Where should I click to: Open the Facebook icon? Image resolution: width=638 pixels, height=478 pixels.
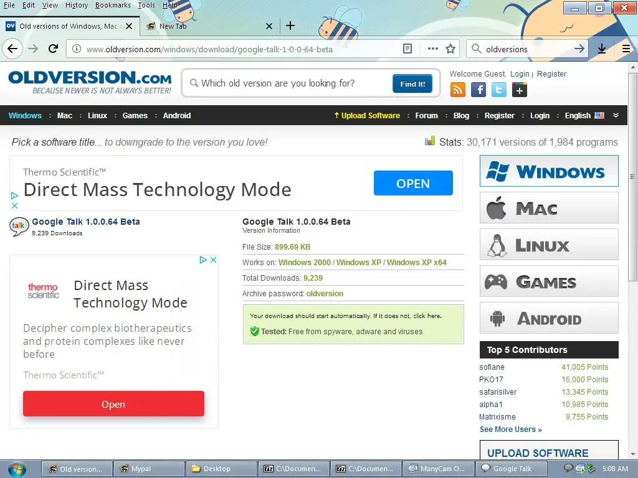pyautogui.click(x=478, y=90)
